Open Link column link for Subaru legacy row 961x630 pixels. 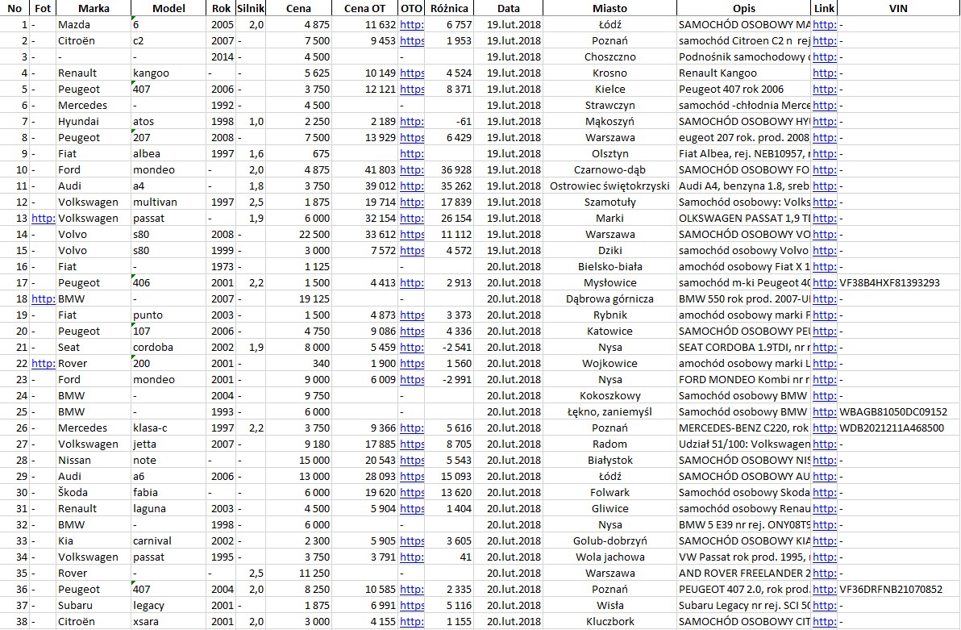click(x=824, y=605)
